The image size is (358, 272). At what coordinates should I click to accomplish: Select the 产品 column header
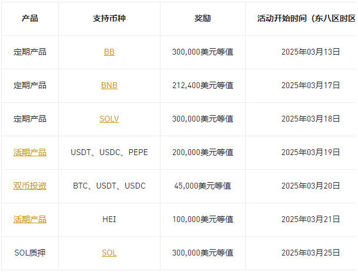(x=30, y=18)
